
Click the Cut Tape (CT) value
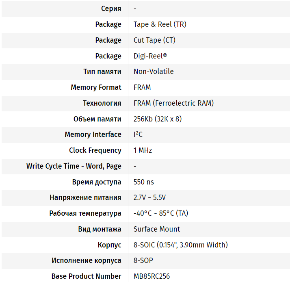tap(154, 40)
